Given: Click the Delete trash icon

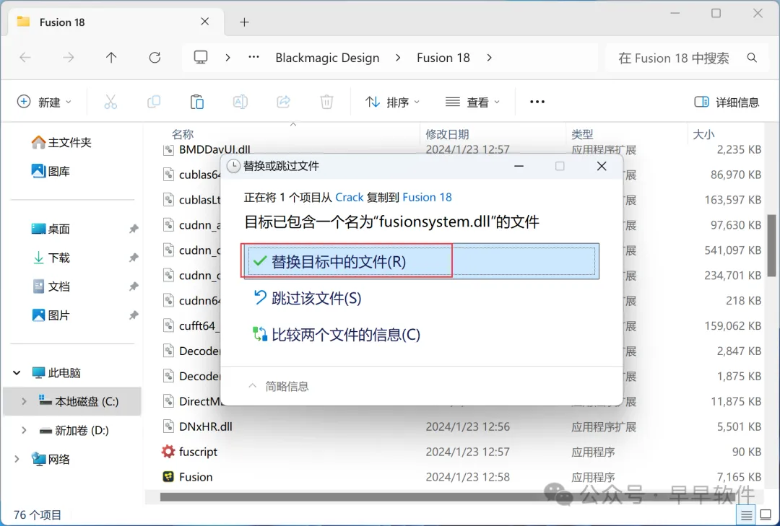Looking at the screenshot, I should (x=326, y=102).
